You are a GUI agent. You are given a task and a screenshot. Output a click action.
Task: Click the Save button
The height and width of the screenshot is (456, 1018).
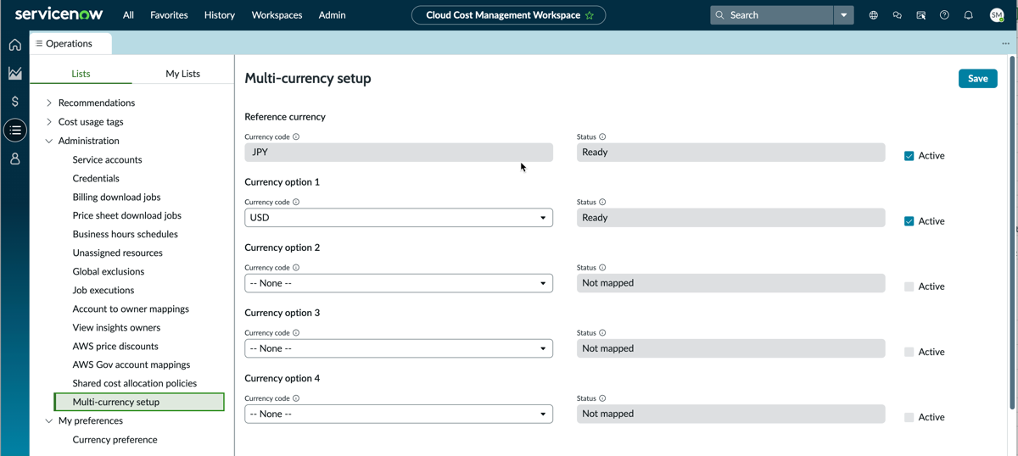coord(977,78)
